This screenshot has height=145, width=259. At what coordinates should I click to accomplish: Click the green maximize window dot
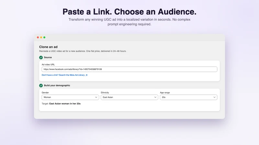click(44, 37)
